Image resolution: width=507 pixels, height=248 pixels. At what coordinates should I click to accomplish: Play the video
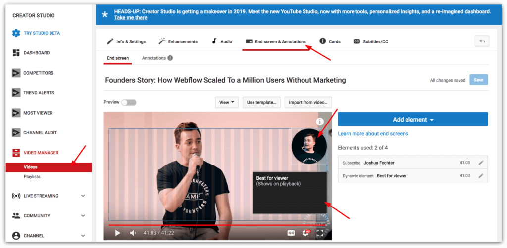coord(118,233)
